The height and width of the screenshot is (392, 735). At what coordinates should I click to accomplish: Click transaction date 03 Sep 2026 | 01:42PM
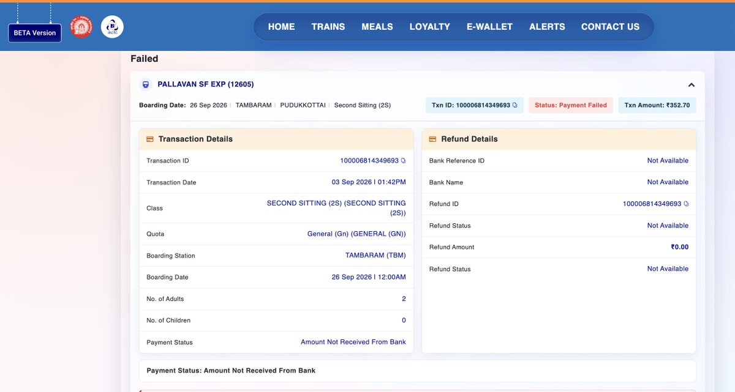(369, 182)
